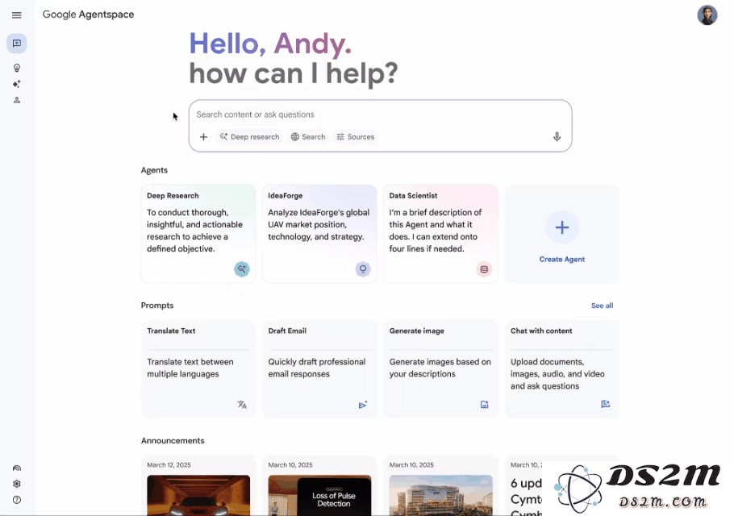Click the plus icon above Create Agent
Viewport: 734px width, 516px height.
pos(561,227)
